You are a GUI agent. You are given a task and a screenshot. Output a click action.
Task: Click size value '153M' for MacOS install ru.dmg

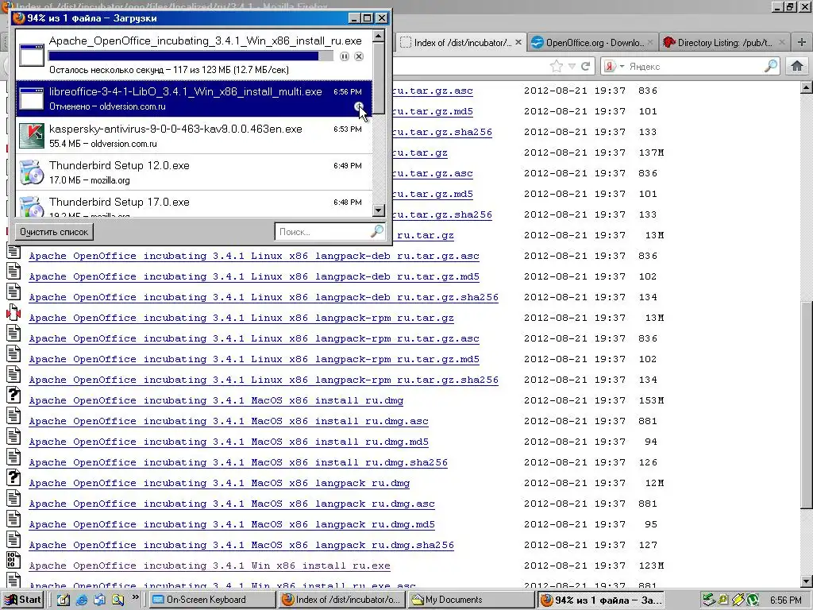(x=651, y=400)
